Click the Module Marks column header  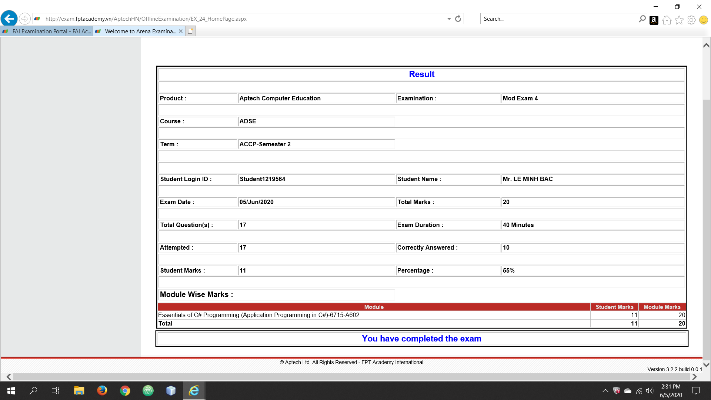coord(662,307)
